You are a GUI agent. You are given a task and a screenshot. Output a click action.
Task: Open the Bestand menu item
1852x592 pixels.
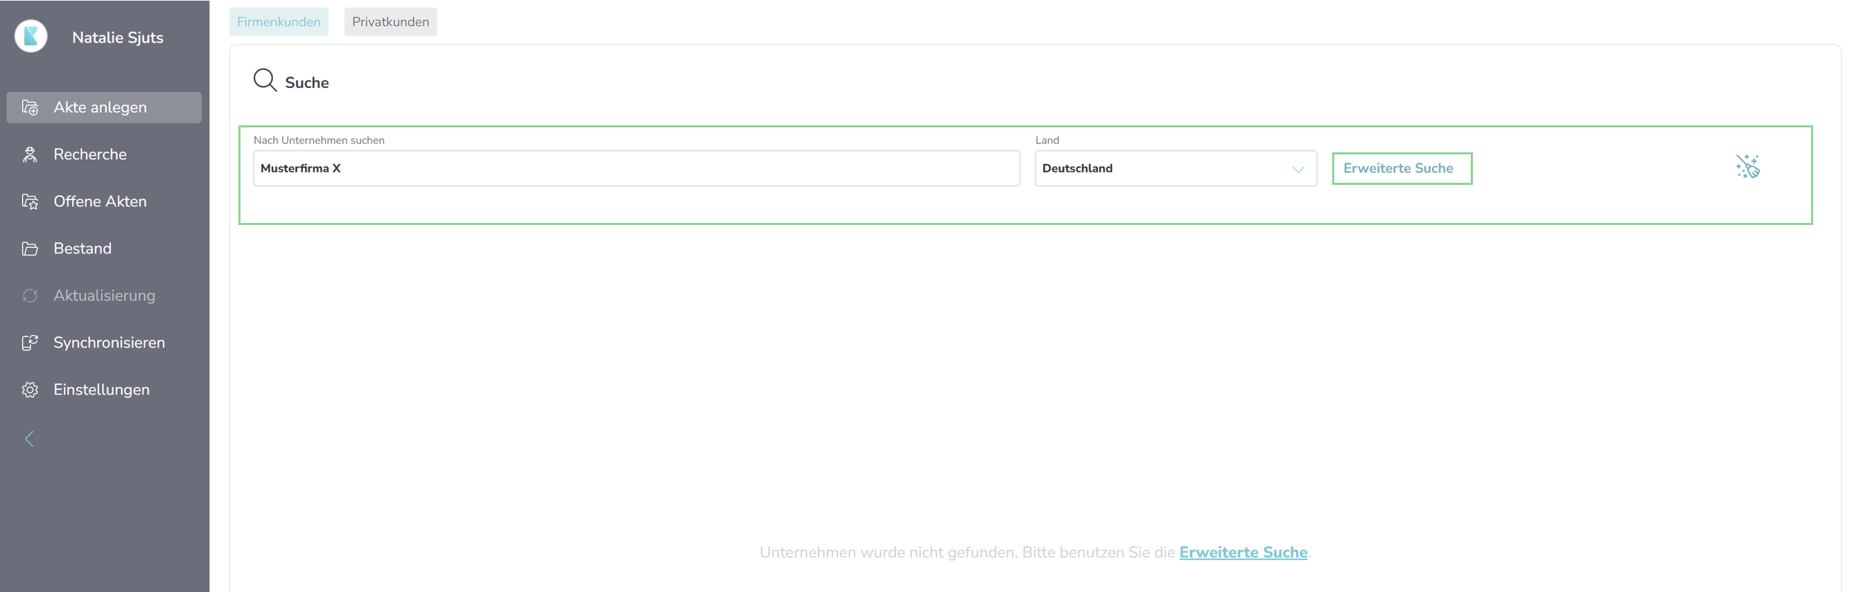104,249
